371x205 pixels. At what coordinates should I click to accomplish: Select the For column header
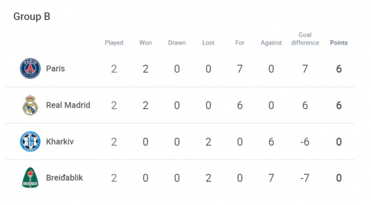click(240, 43)
